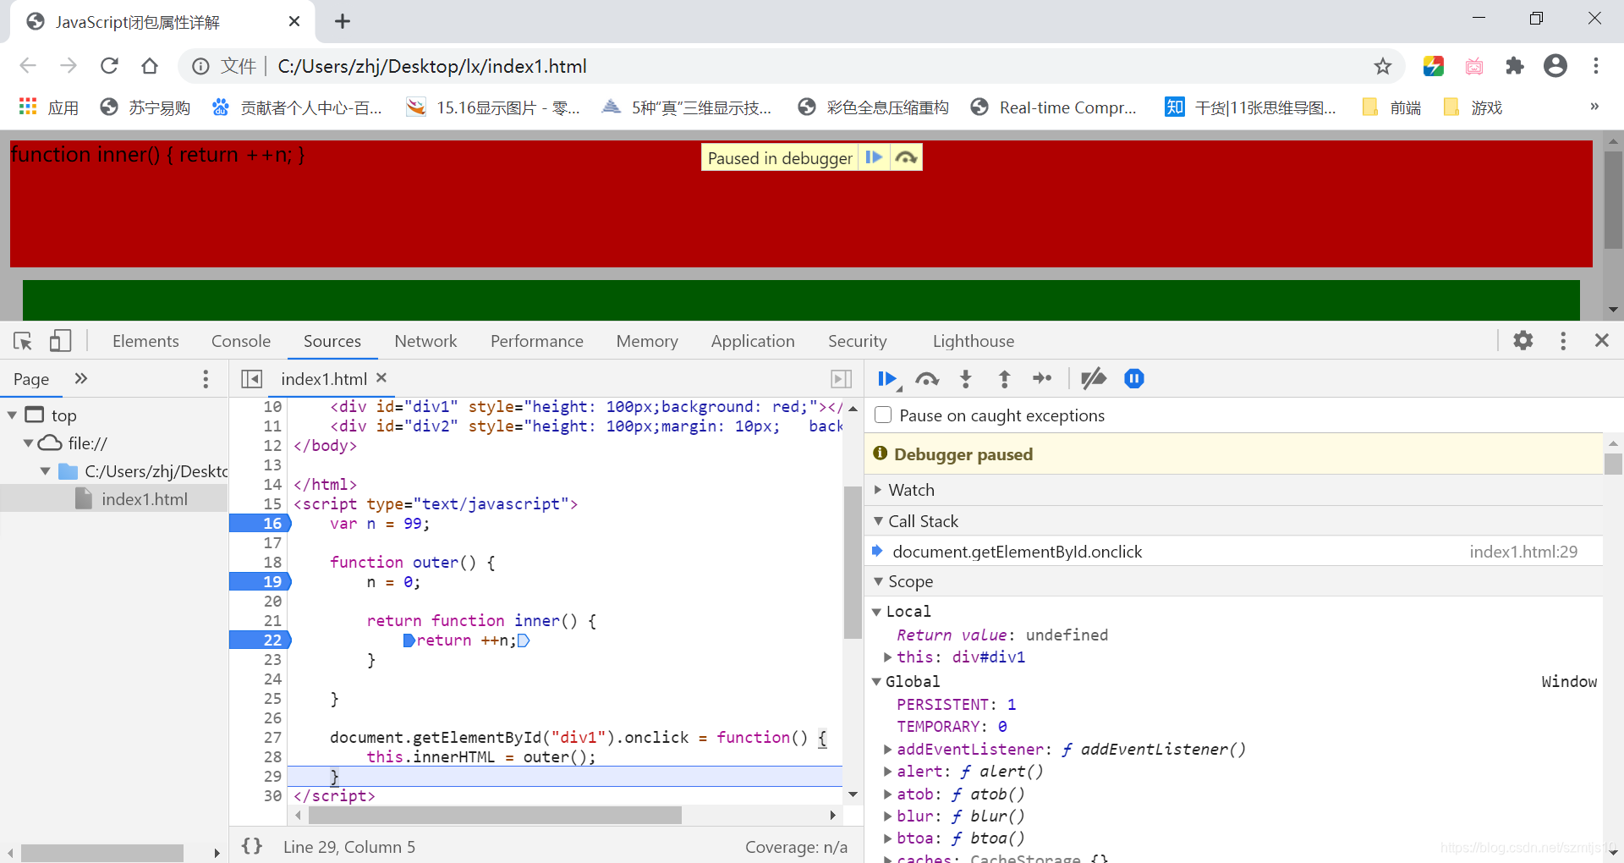Close the DevTools panel

[x=1601, y=340]
